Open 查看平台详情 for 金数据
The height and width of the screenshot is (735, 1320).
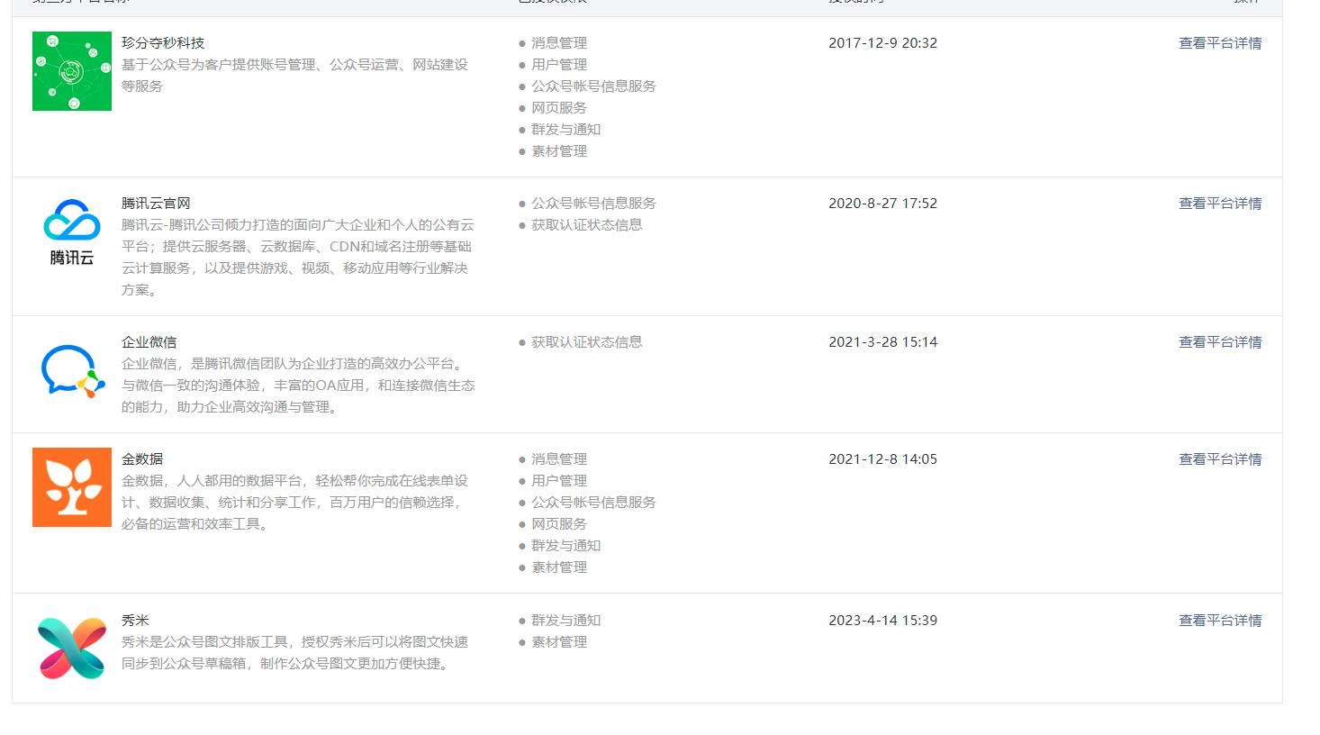(1220, 459)
